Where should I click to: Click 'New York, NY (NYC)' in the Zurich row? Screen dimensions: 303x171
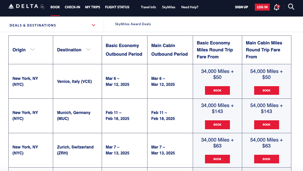25,150
